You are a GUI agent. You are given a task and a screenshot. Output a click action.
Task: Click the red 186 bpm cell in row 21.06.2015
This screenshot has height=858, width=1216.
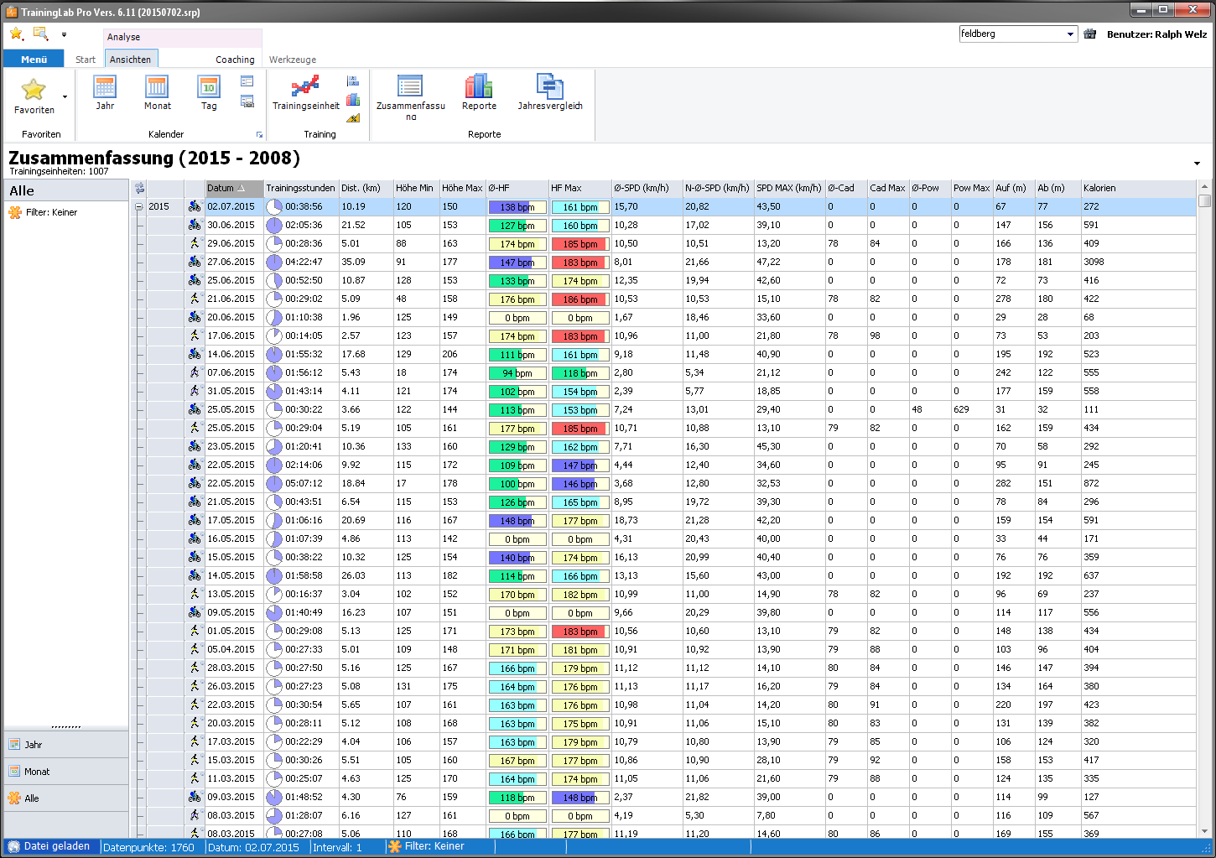579,299
